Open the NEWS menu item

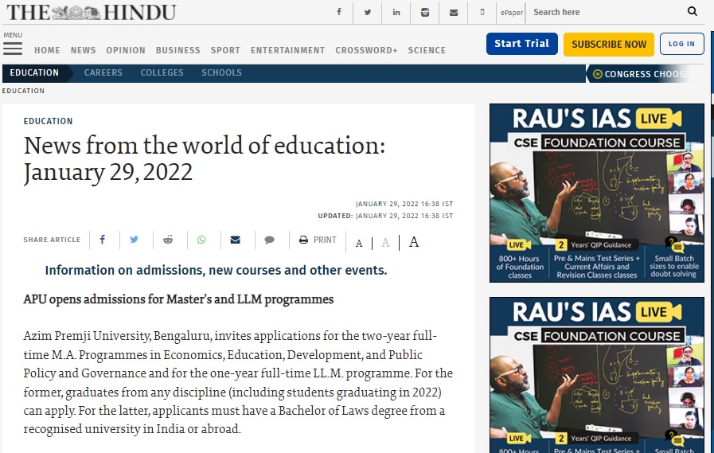coord(83,50)
